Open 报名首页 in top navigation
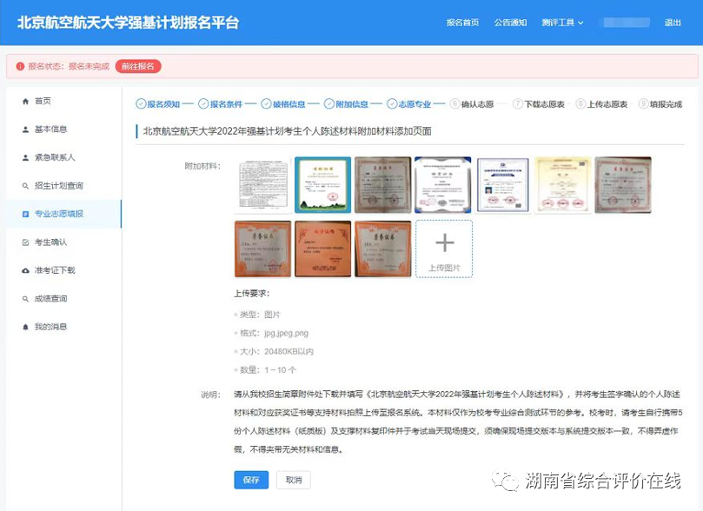Screen dimensions: 703x511 [462, 23]
